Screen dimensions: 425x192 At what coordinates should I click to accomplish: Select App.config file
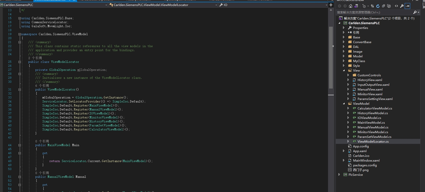pos(361,146)
